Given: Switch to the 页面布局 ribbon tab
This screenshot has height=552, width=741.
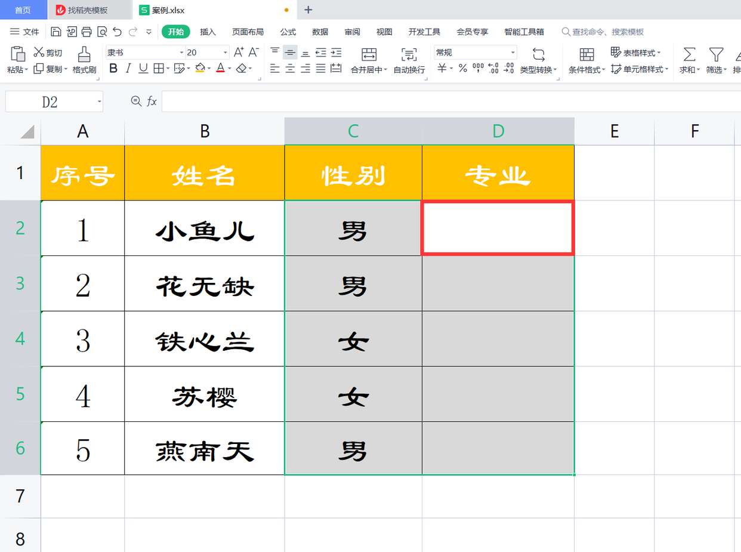Looking at the screenshot, I should pyautogui.click(x=248, y=32).
